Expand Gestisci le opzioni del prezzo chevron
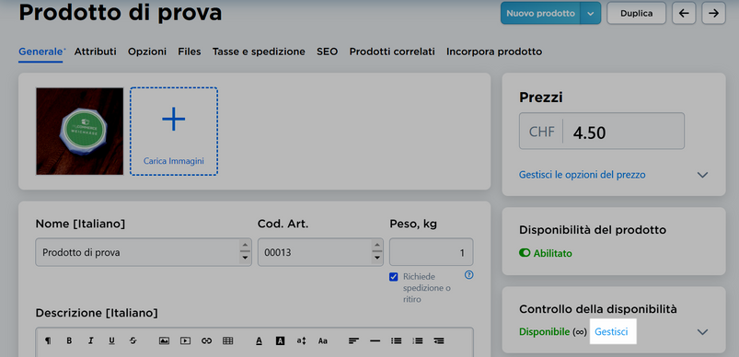Viewport: 739px width, 357px height. tap(702, 175)
